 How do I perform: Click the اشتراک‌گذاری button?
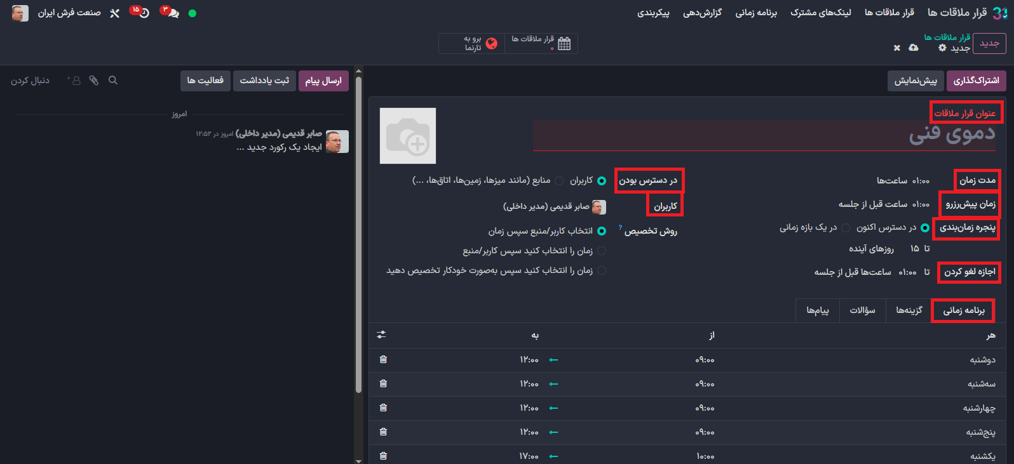(x=976, y=81)
